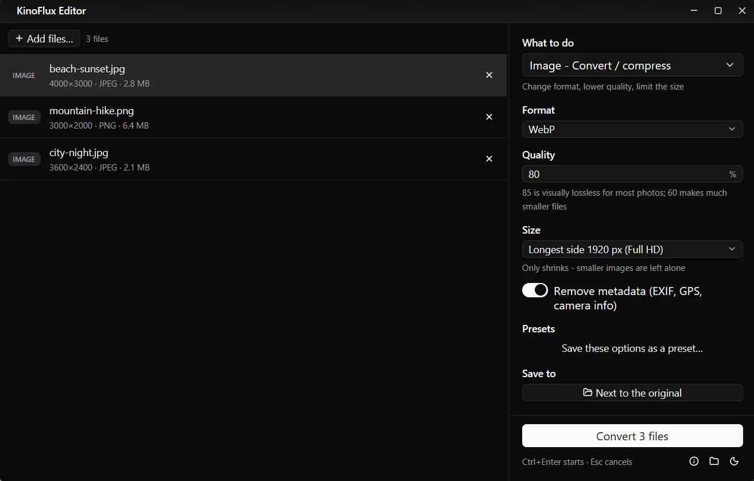Open the What to do dropdown
754x481 pixels.
click(632, 65)
